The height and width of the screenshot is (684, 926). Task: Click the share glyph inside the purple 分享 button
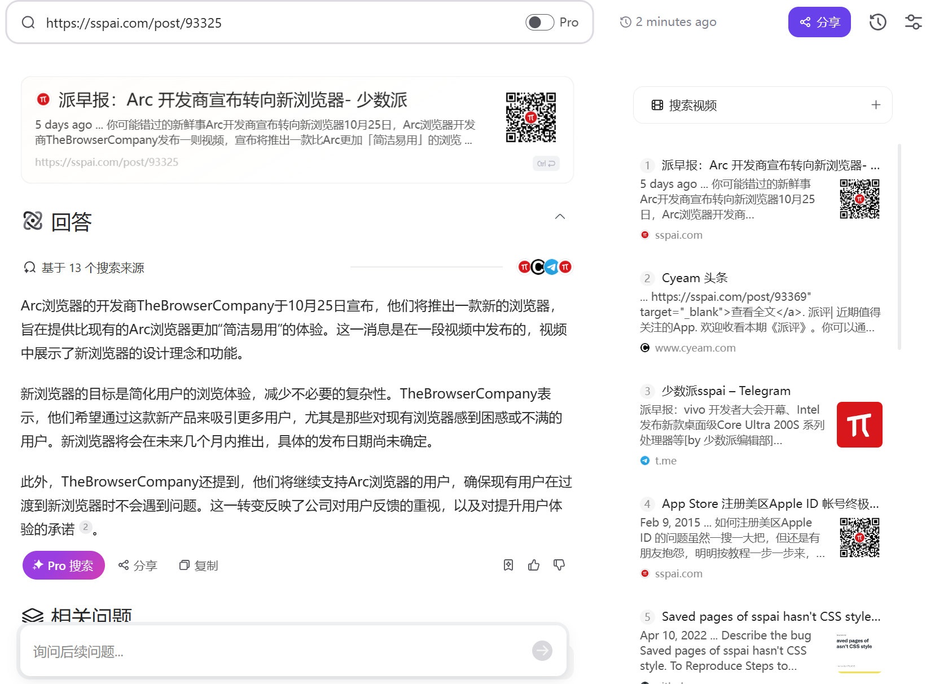[x=805, y=22]
